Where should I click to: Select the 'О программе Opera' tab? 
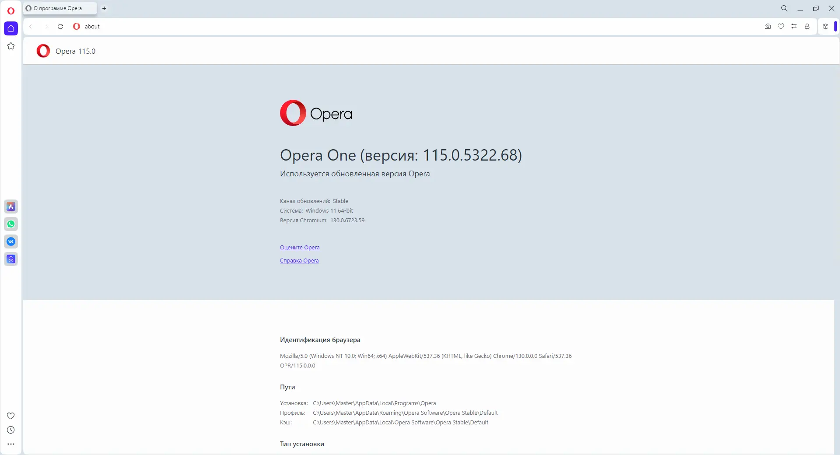coord(60,8)
